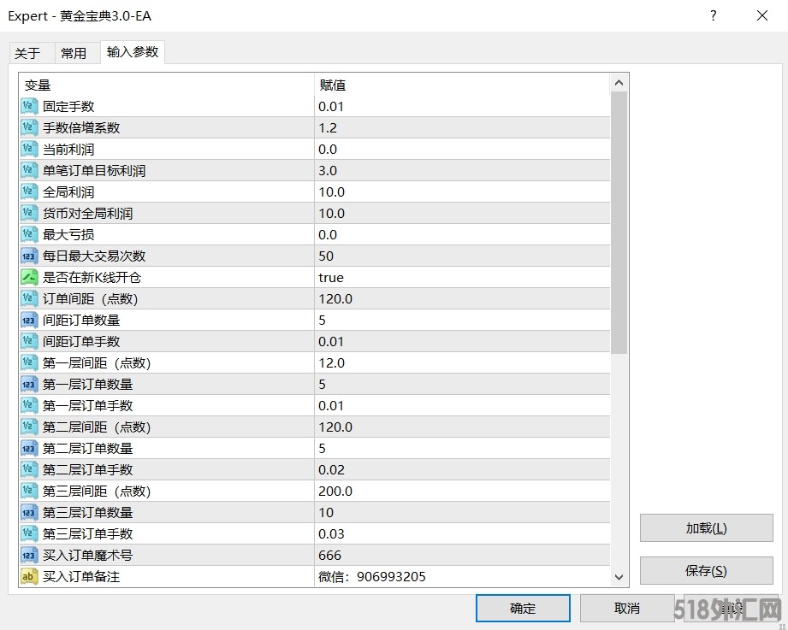Click the integer icon for 第一层订单数量

(29, 384)
